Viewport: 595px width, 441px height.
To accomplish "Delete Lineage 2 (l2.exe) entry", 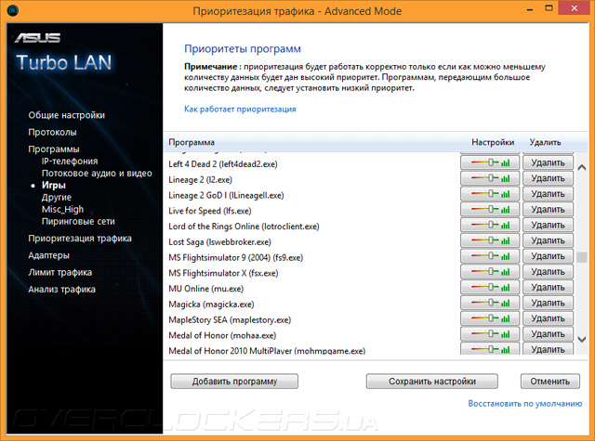I will pyautogui.click(x=548, y=178).
